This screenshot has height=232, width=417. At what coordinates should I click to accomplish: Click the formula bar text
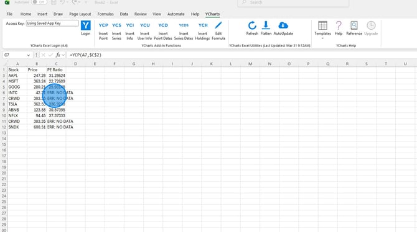(x=86, y=55)
